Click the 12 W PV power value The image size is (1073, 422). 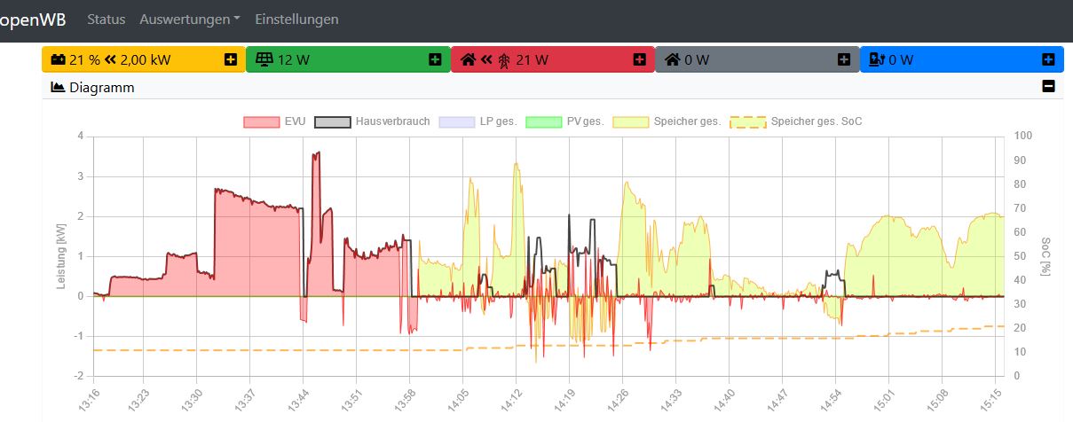pos(292,60)
